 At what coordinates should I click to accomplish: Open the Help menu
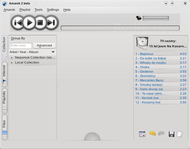67,10
